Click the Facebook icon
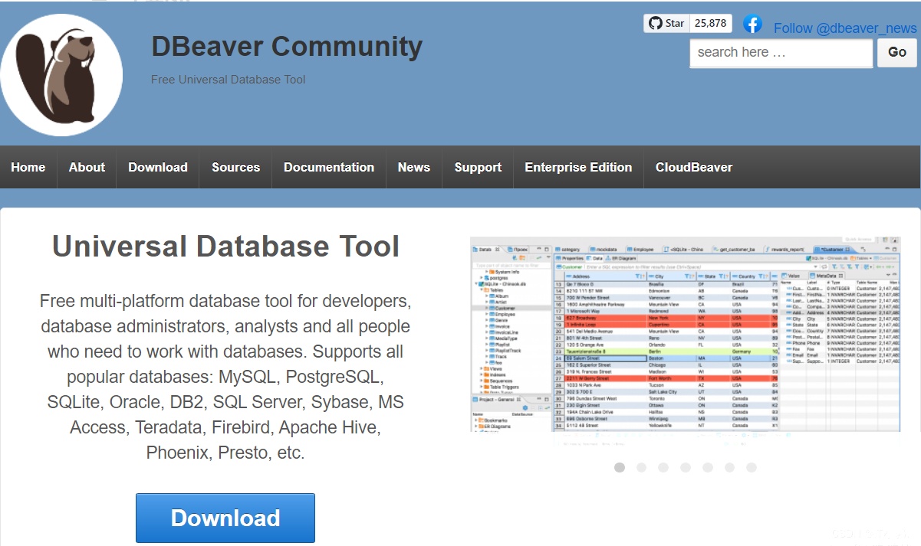The width and height of the screenshot is (921, 546). [752, 25]
